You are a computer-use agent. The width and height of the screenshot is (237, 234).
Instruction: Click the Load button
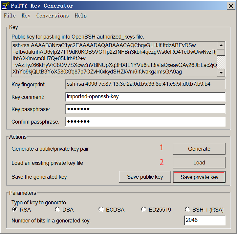(199, 163)
